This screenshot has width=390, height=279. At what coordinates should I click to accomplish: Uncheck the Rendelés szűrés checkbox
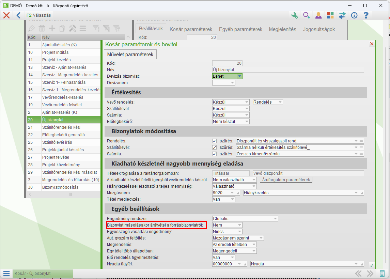214,141
